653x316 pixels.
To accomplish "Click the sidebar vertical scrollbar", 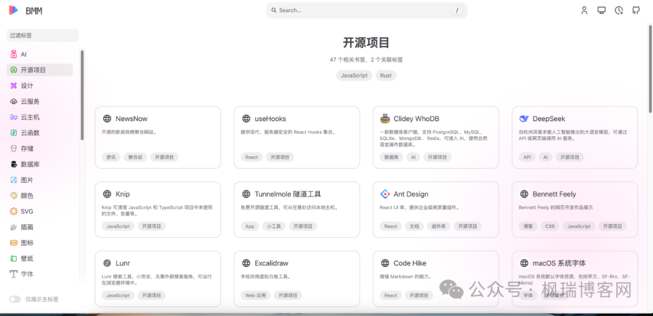I will 82,95.
